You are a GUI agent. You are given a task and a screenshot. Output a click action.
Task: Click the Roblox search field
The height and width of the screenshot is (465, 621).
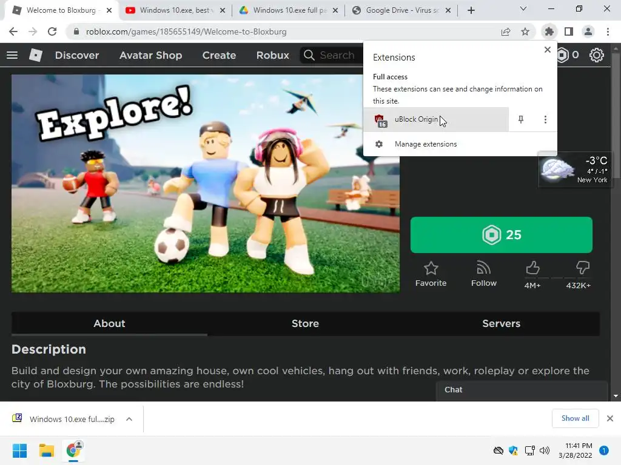(x=332, y=55)
